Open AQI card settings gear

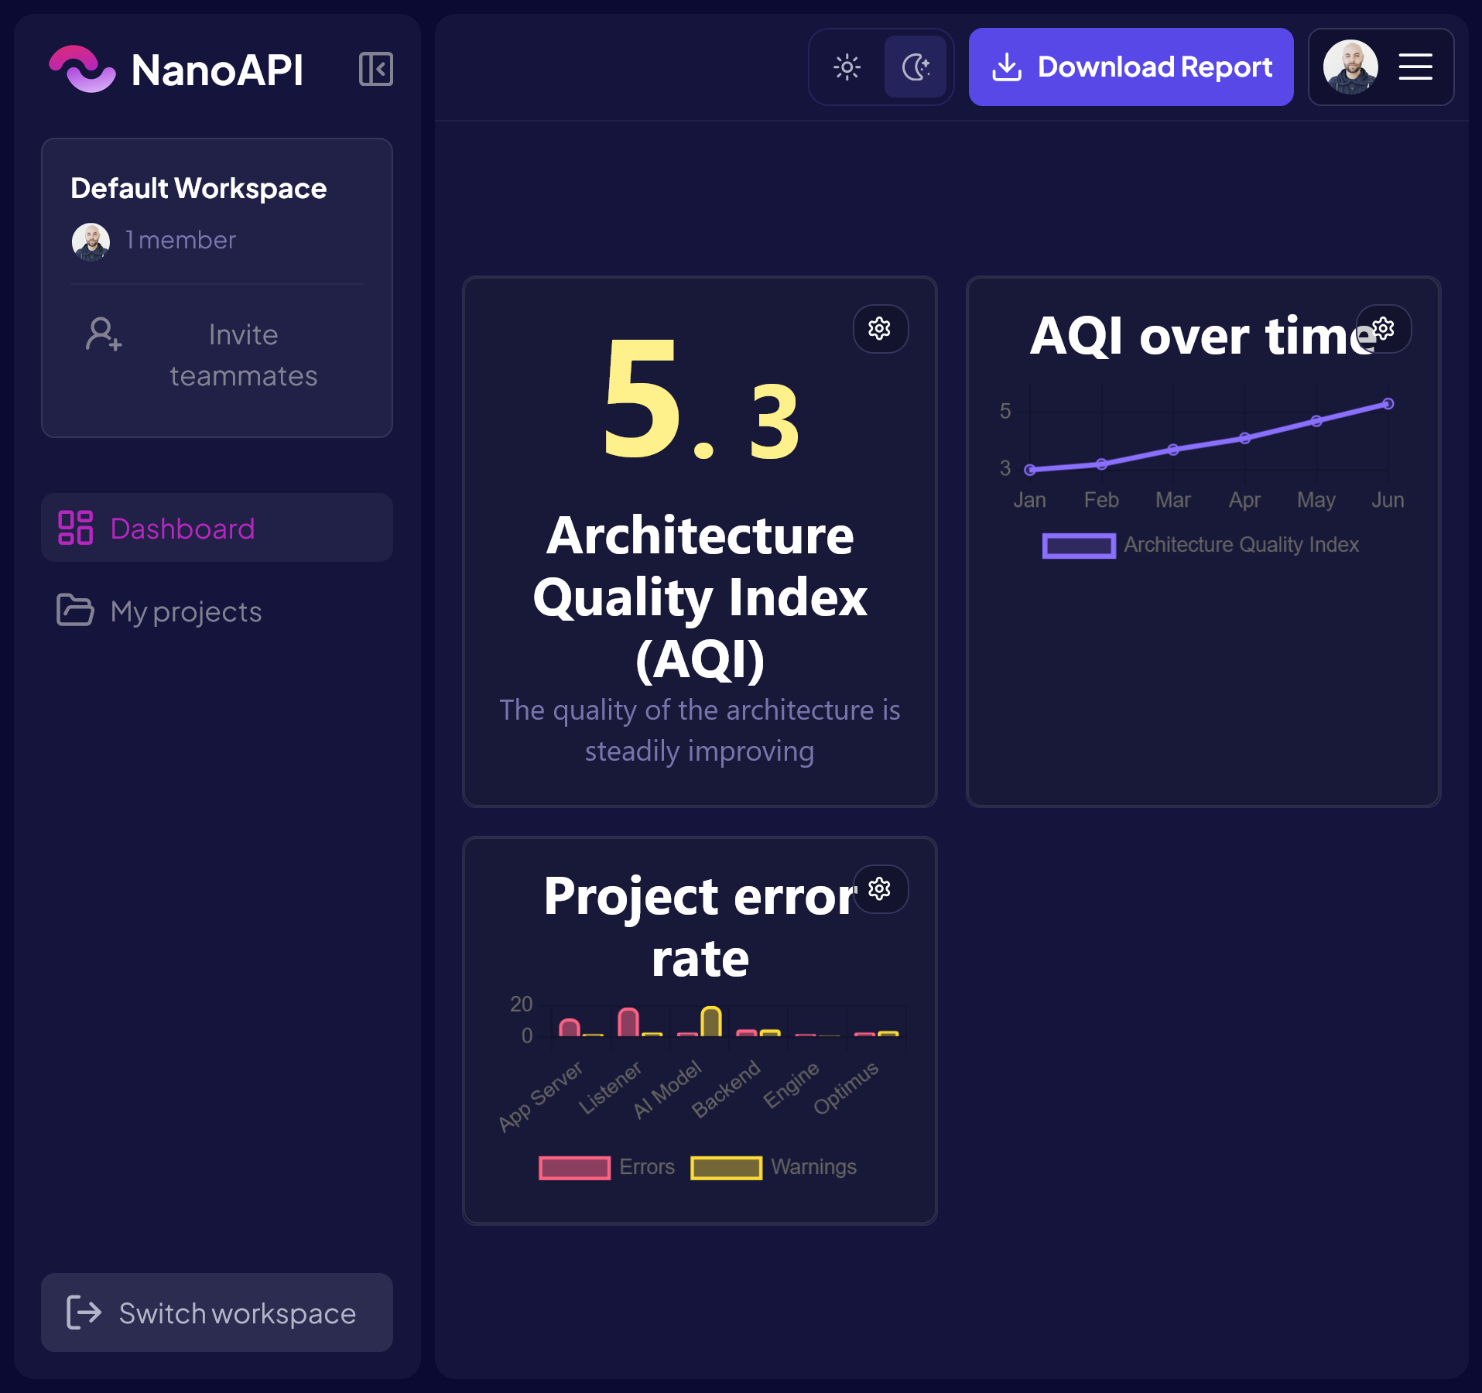[880, 329]
